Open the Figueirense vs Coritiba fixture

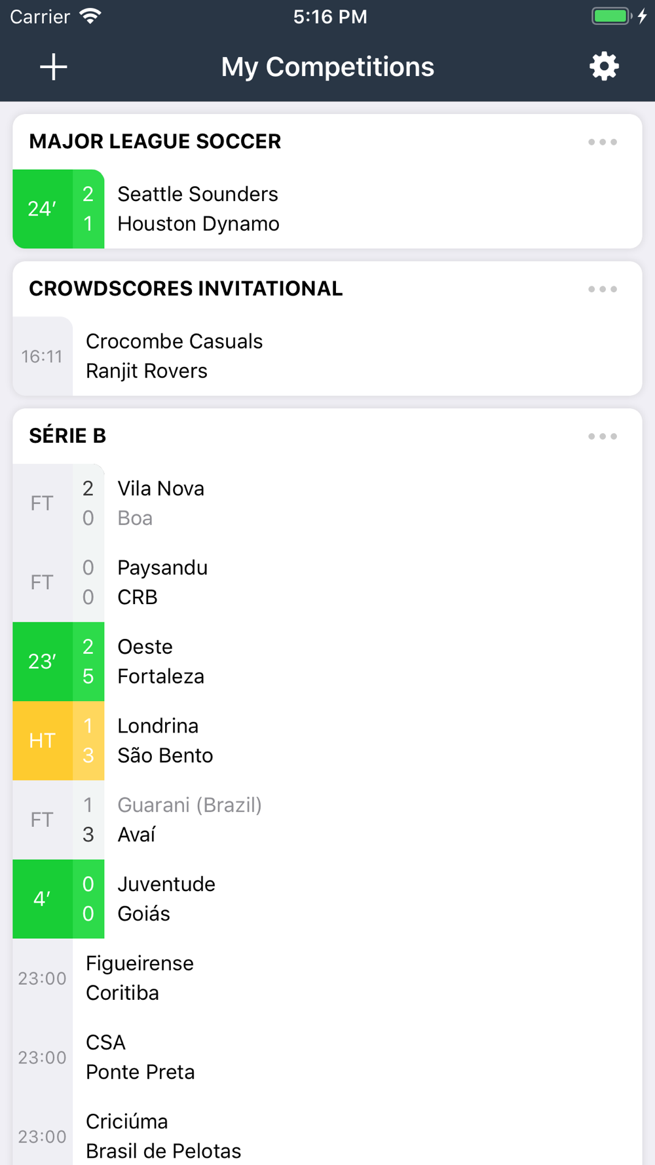point(327,978)
